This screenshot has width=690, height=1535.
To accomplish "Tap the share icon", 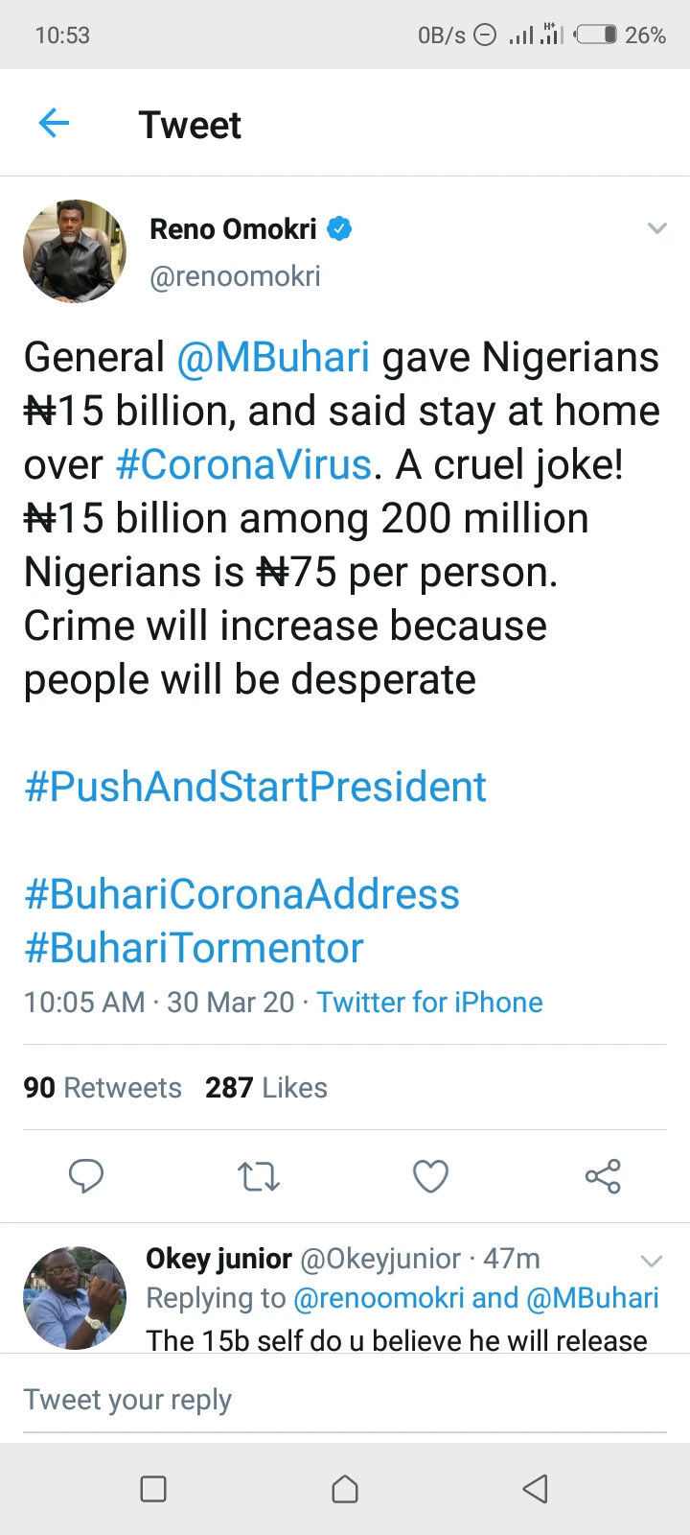I will click(x=603, y=1176).
